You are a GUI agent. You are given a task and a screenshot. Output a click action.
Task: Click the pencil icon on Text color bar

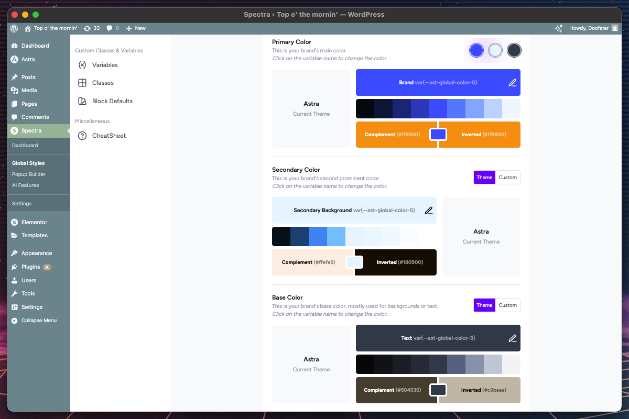pos(512,338)
